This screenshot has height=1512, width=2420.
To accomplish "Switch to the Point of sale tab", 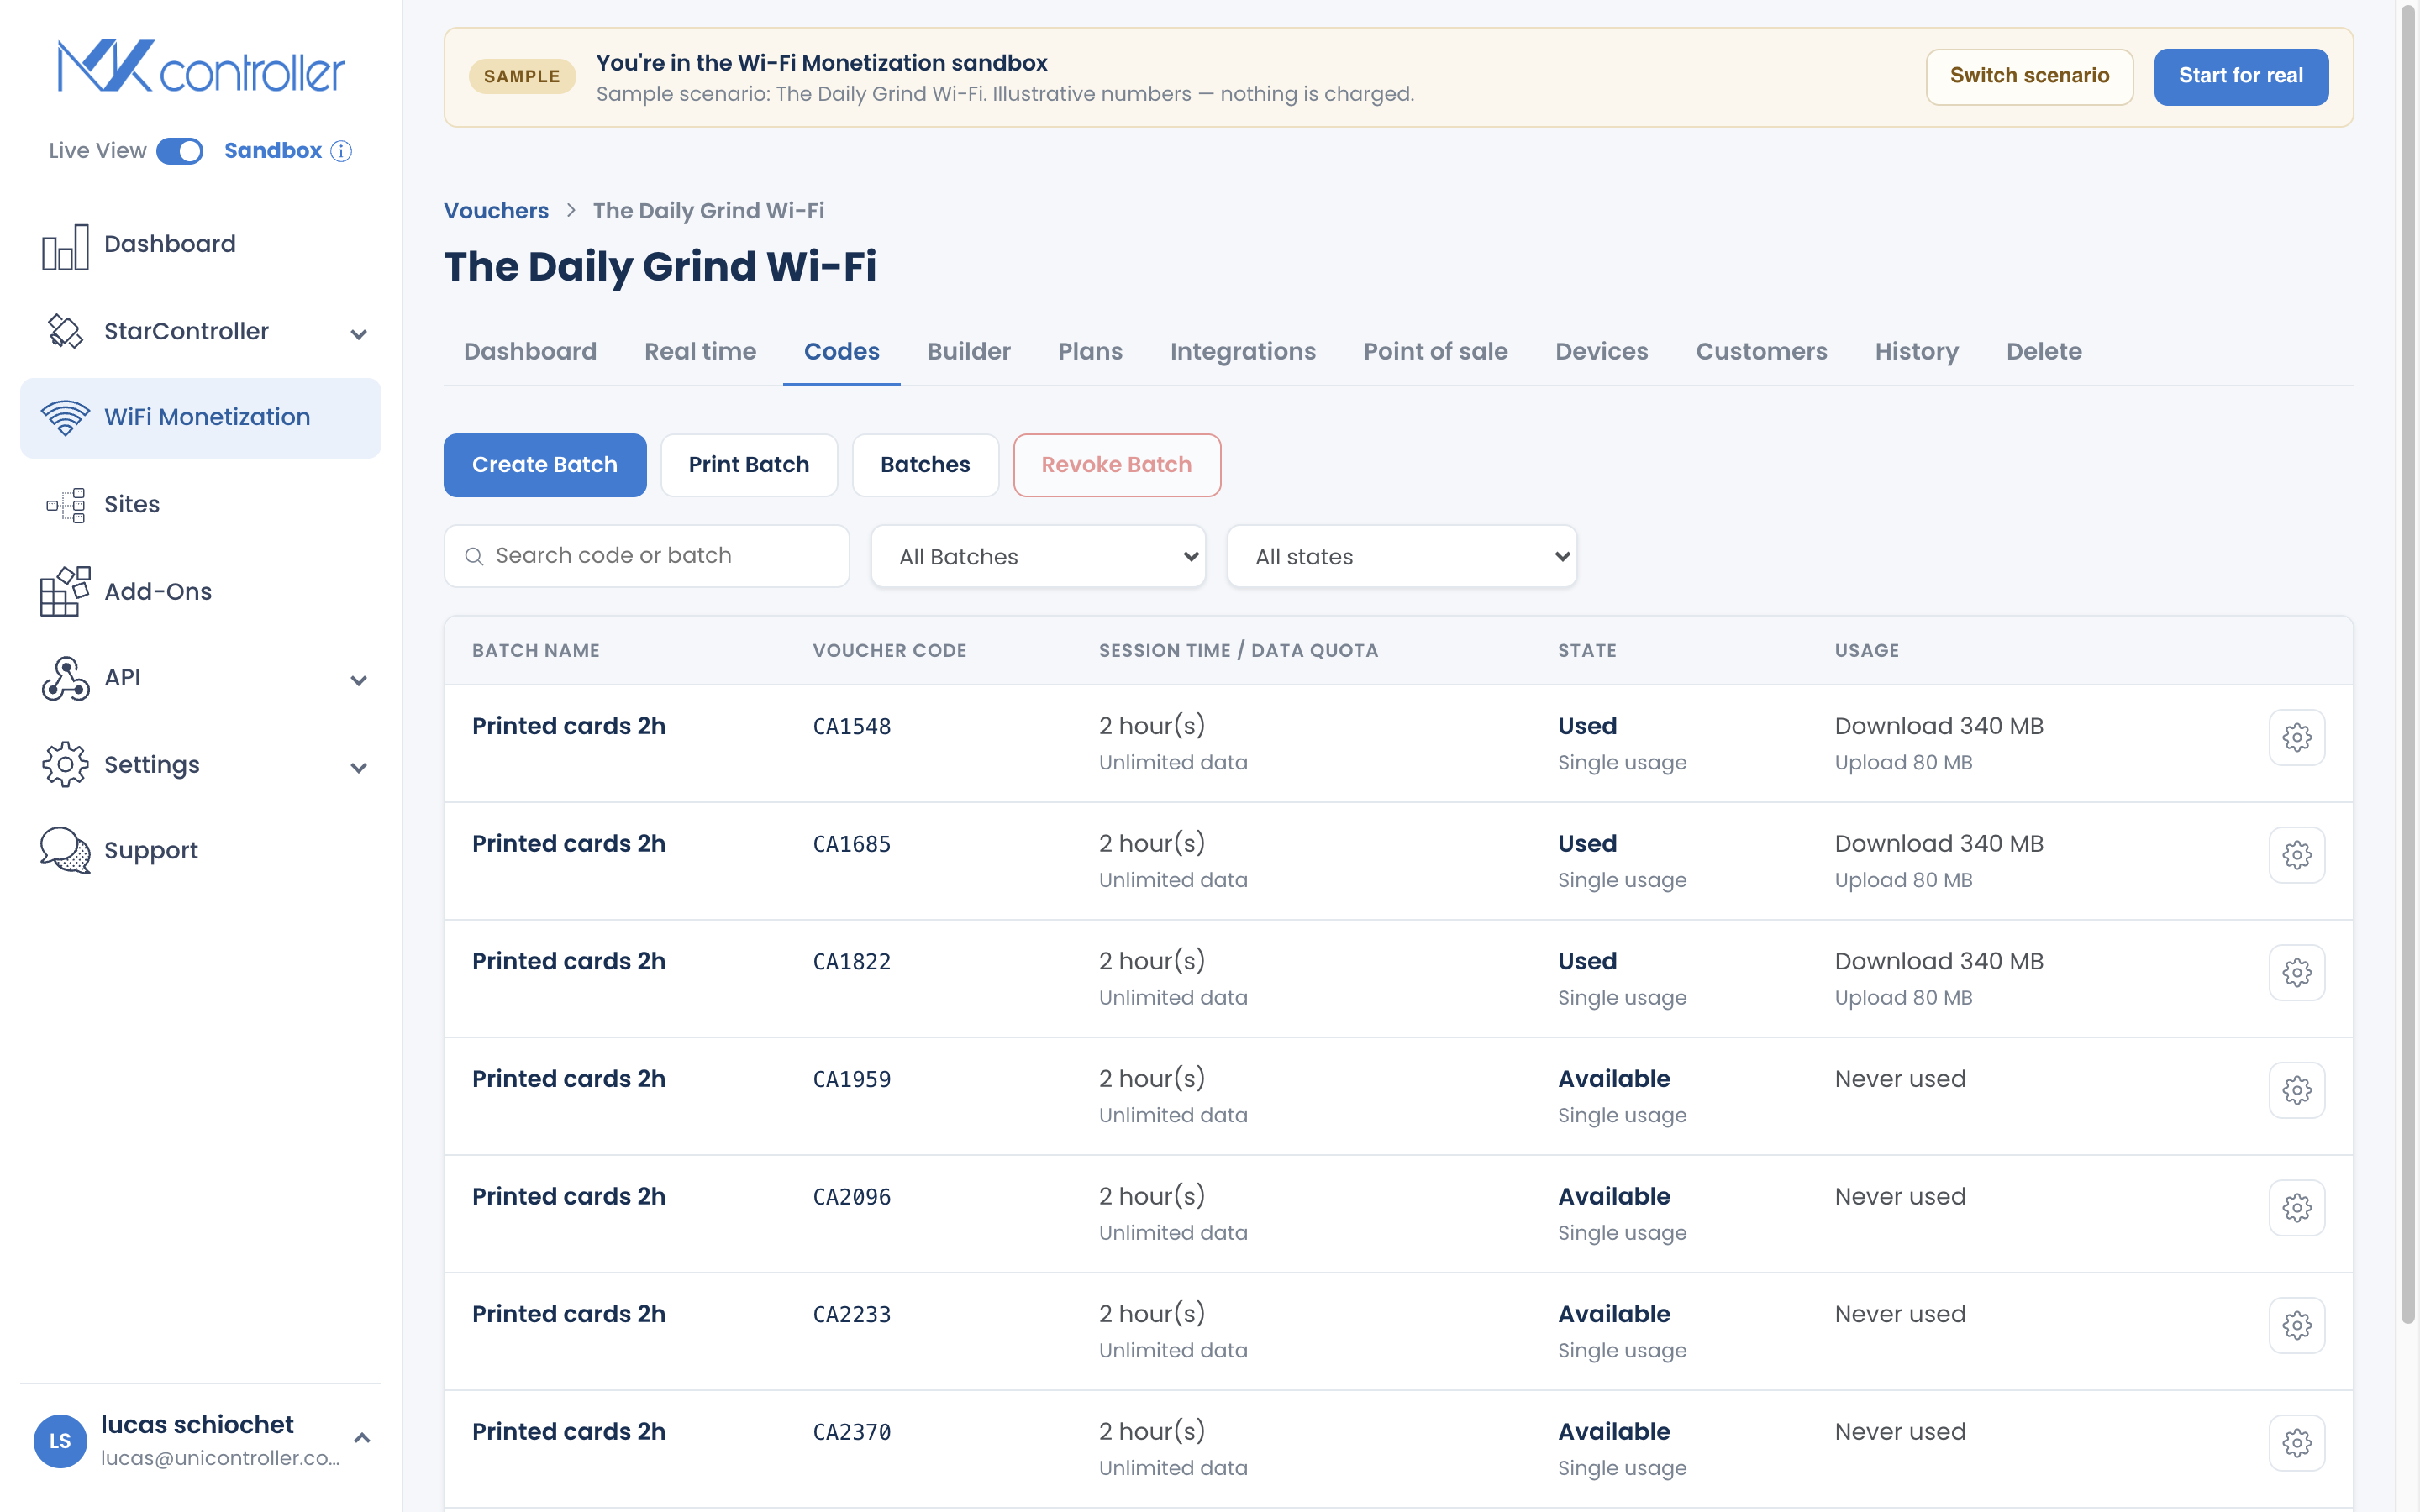I will click(1435, 352).
